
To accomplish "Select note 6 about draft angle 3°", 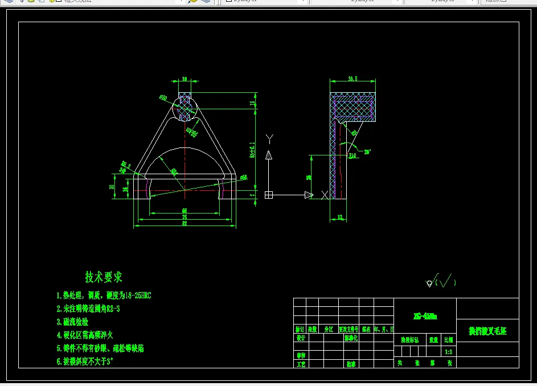I will (x=85, y=362).
